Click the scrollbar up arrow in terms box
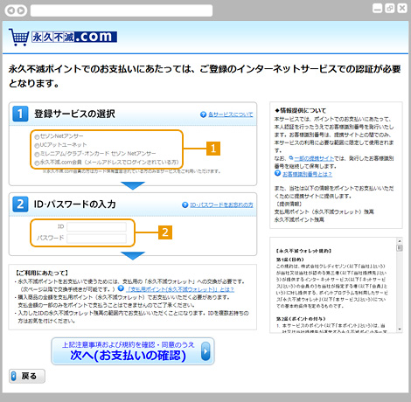The image size is (411, 402). (x=400, y=241)
